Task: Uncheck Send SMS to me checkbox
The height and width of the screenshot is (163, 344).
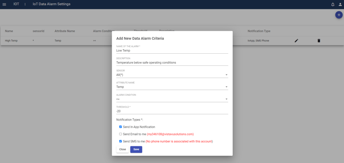Action: pos(120,141)
